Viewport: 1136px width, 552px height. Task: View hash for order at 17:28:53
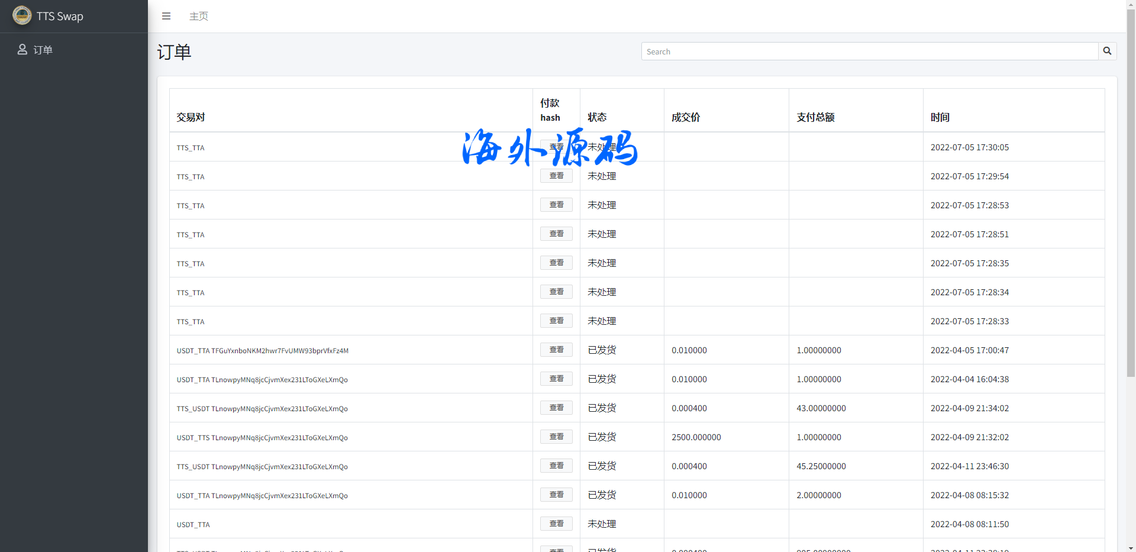coord(556,205)
